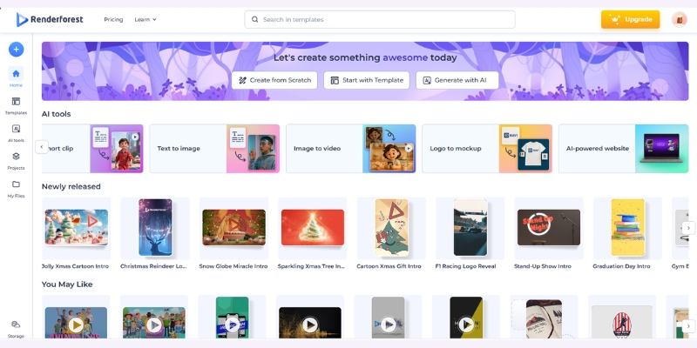
Task: Click the 'Snow Globe Miracle Intro' title text
Action: click(x=233, y=266)
